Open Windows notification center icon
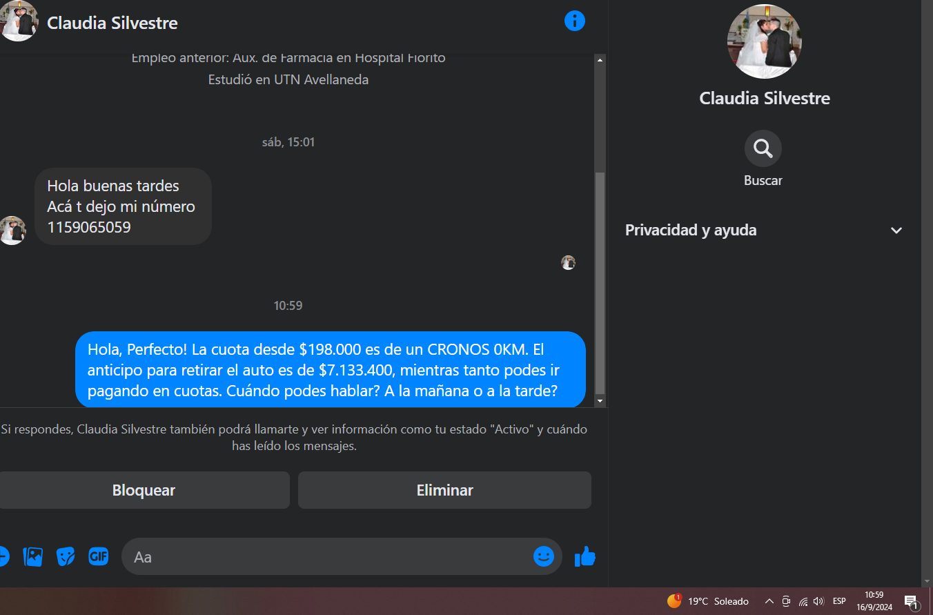This screenshot has width=933, height=615. click(x=911, y=601)
